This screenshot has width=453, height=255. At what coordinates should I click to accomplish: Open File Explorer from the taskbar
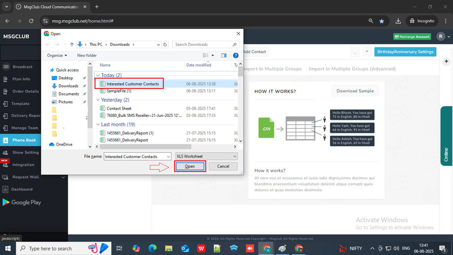[x=169, y=248]
